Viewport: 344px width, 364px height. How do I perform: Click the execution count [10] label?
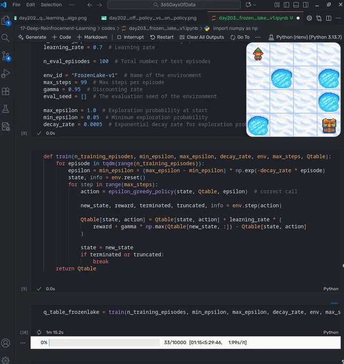point(24,332)
